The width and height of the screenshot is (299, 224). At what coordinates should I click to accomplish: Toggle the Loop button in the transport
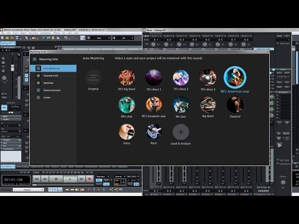pyautogui.click(x=107, y=184)
